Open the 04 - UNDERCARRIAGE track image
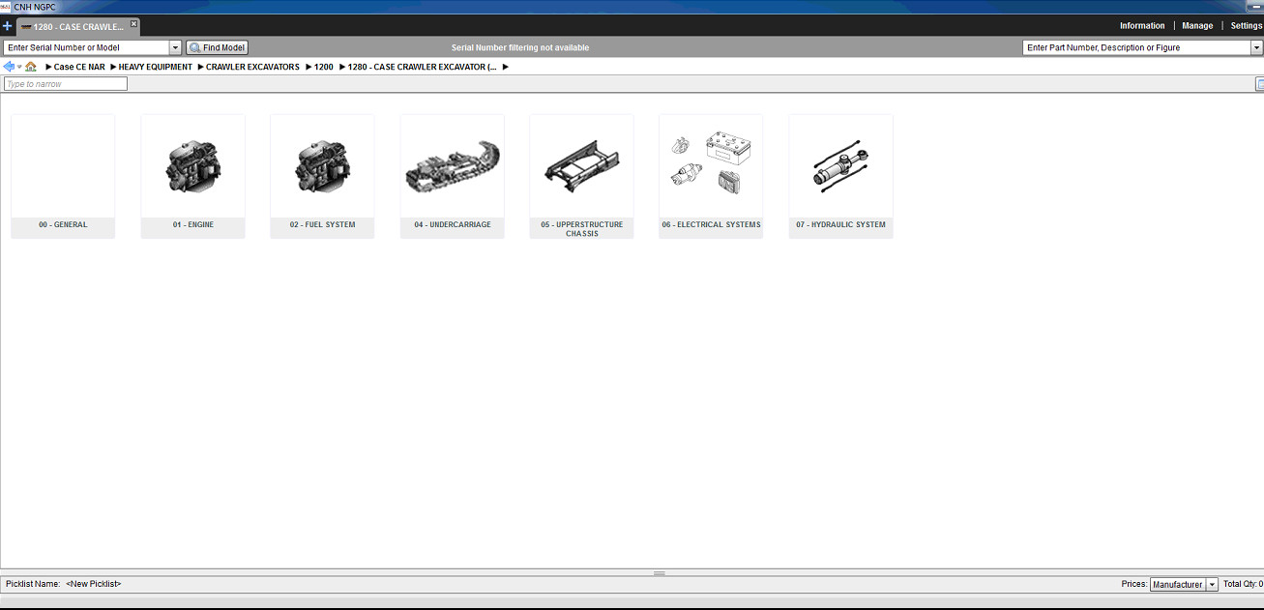Screen dimensions: 1264x610 click(453, 166)
